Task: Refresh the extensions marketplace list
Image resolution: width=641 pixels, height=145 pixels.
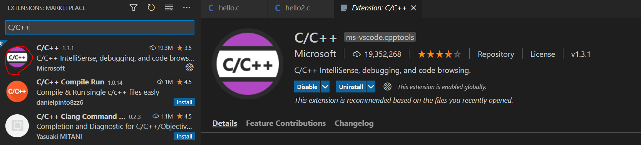Action: [151, 8]
